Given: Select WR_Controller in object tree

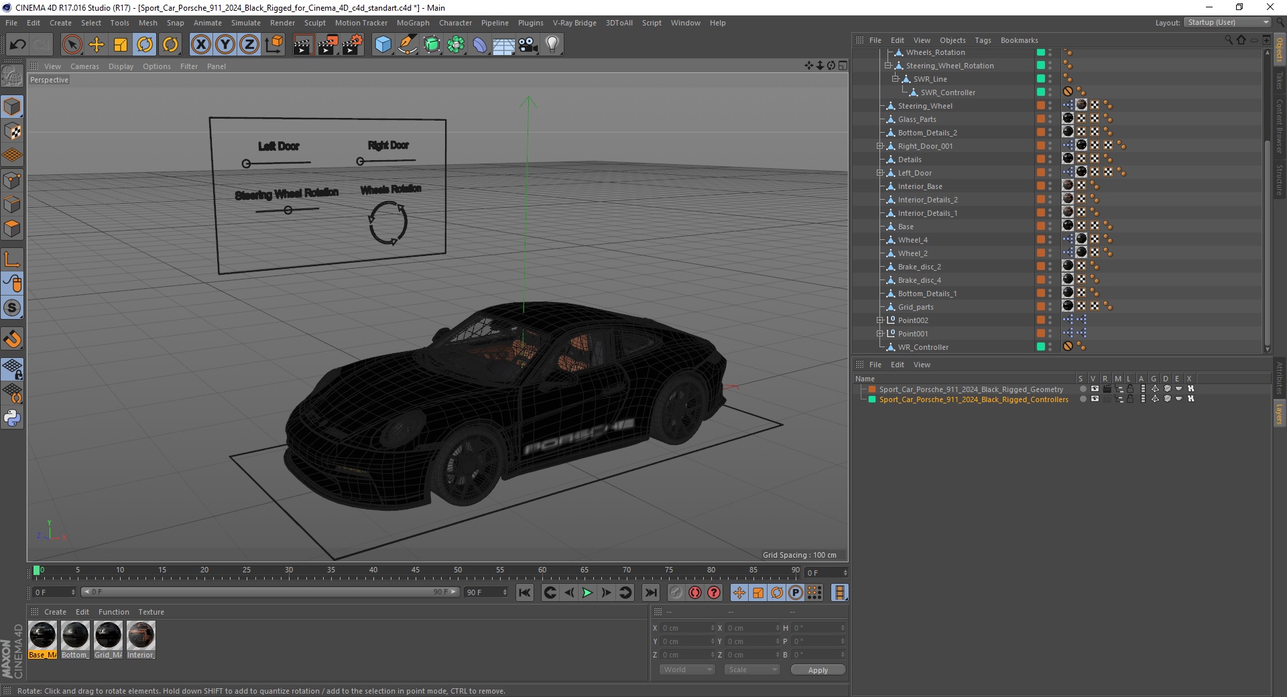Looking at the screenshot, I should (x=923, y=347).
